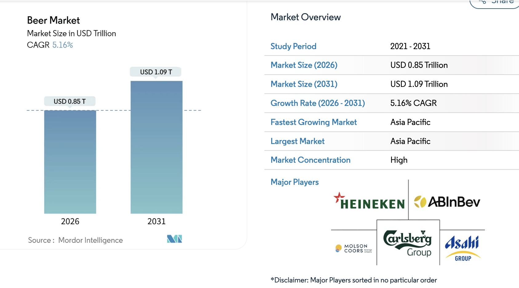Image resolution: width=519 pixels, height=288 pixels.
Task: Open the Market Concentration link
Action: click(x=310, y=160)
